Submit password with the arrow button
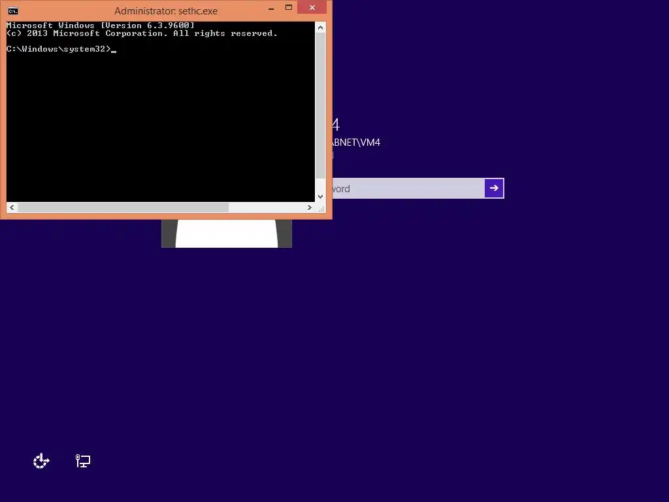The height and width of the screenshot is (502, 669). [494, 188]
